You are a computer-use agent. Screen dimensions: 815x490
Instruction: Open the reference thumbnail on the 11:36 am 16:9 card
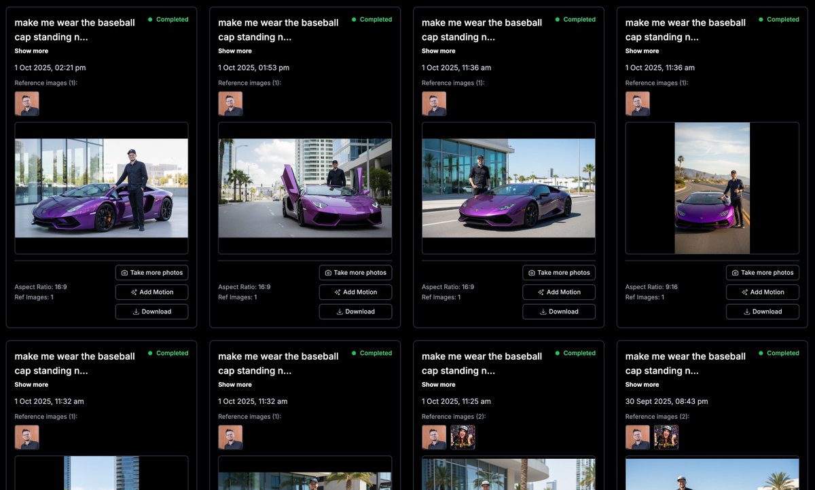point(434,104)
